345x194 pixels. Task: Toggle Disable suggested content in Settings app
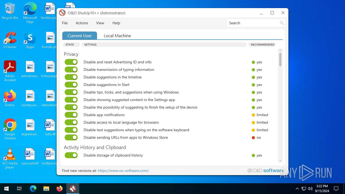tap(71, 100)
